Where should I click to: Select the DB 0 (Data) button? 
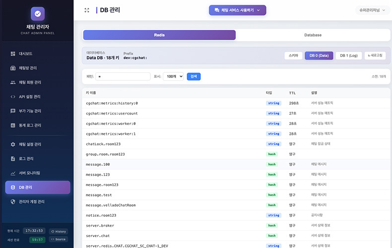(x=319, y=56)
